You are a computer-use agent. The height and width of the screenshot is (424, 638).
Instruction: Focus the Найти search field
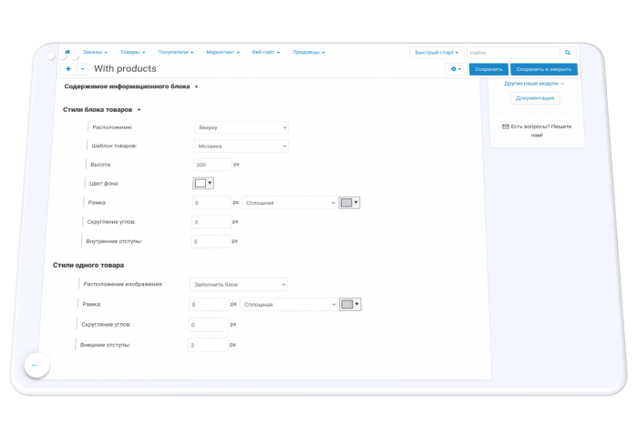[513, 53]
